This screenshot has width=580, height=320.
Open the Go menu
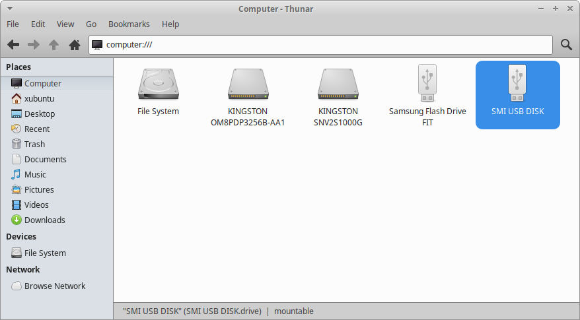click(91, 24)
